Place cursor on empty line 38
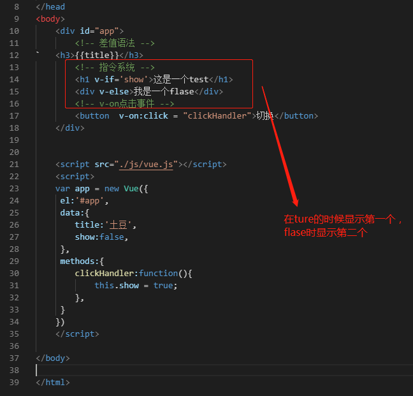Viewport: 413px width, 396px height. 224,370
